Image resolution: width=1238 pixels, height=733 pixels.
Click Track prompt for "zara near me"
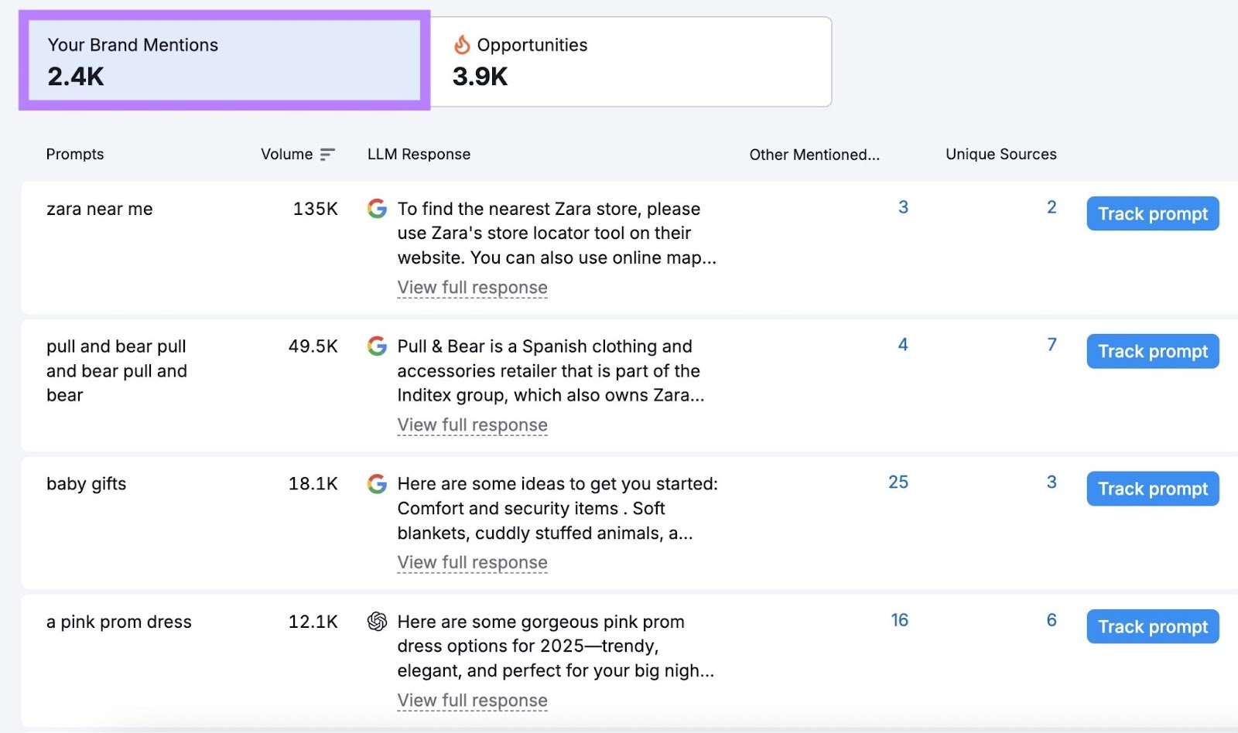(x=1152, y=213)
